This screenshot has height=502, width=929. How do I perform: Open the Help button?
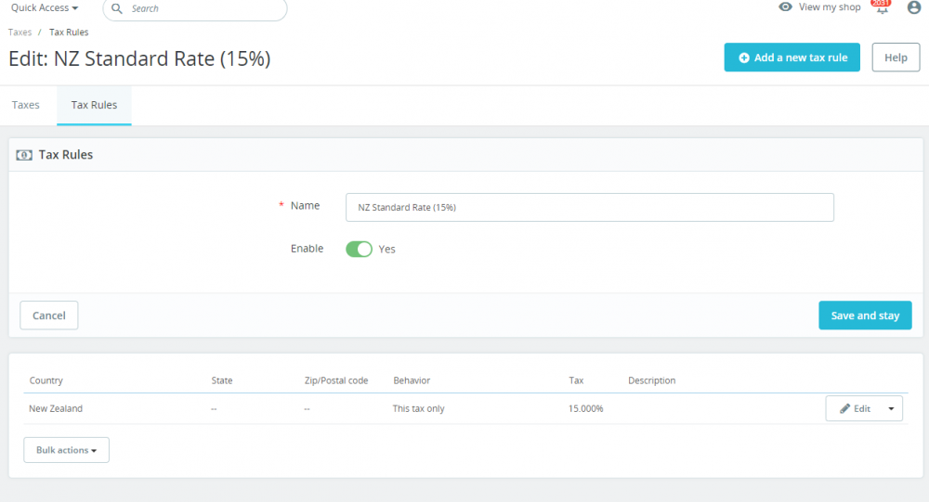click(896, 58)
